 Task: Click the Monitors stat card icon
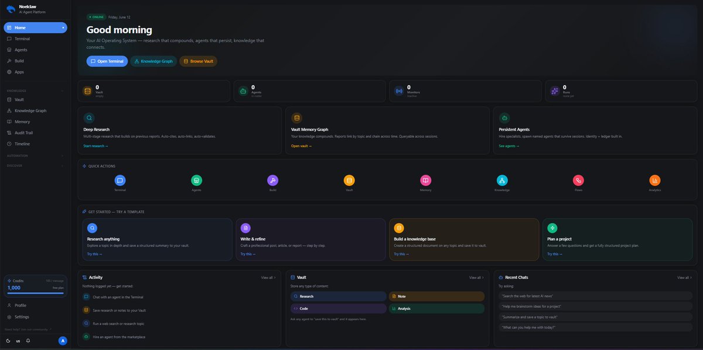pos(399,91)
